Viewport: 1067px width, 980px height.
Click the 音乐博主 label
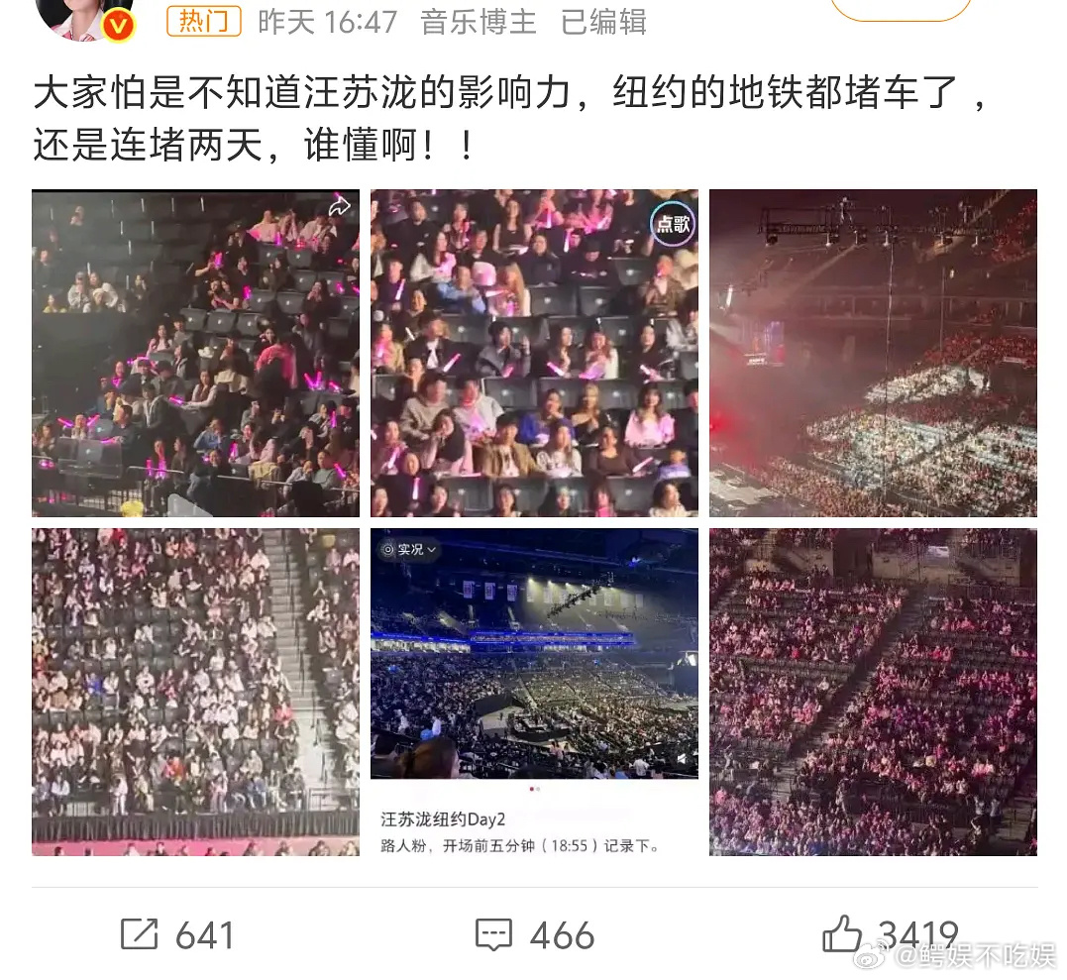click(479, 22)
